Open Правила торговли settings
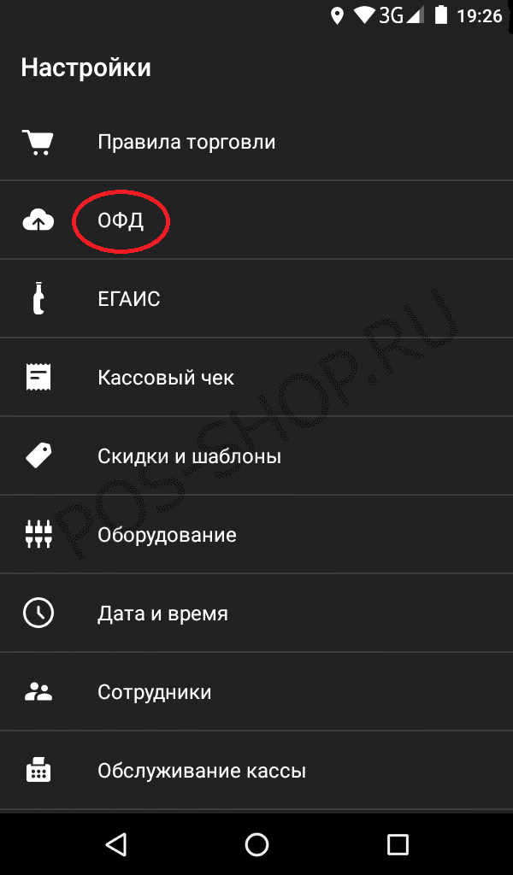The width and height of the screenshot is (513, 875). pyautogui.click(x=256, y=141)
